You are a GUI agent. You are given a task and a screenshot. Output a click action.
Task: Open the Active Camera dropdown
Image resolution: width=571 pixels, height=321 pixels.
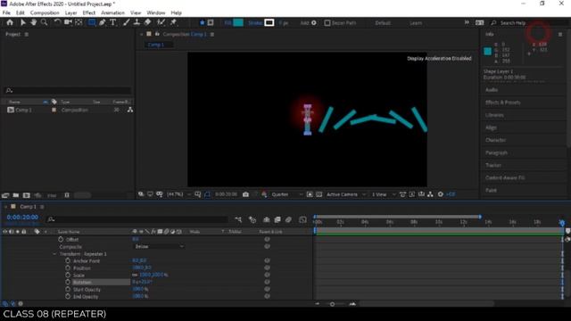tap(345, 194)
